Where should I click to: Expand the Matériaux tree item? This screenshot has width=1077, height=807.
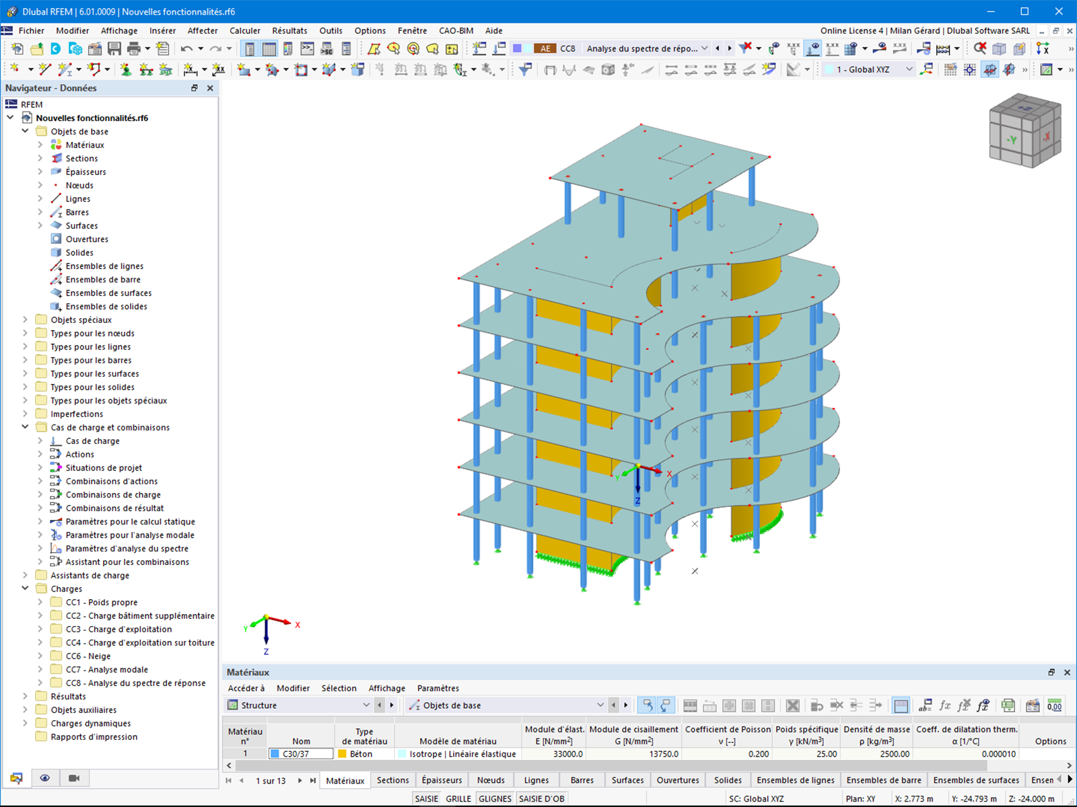point(41,145)
